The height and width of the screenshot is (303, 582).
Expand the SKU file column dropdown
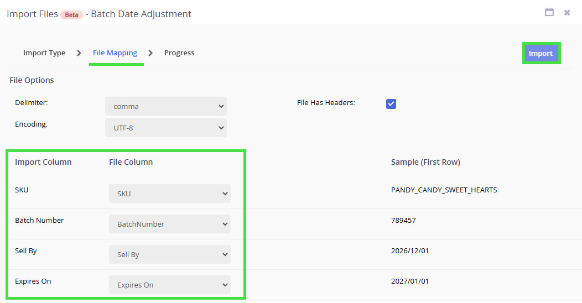[x=169, y=194]
